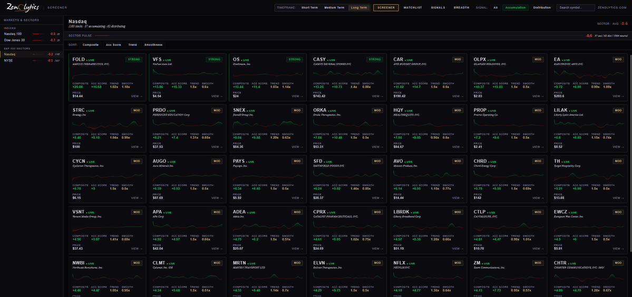This screenshot has width=632, height=297.
Task: Click the VSNT ticker heading
Action: (x=79, y=212)
